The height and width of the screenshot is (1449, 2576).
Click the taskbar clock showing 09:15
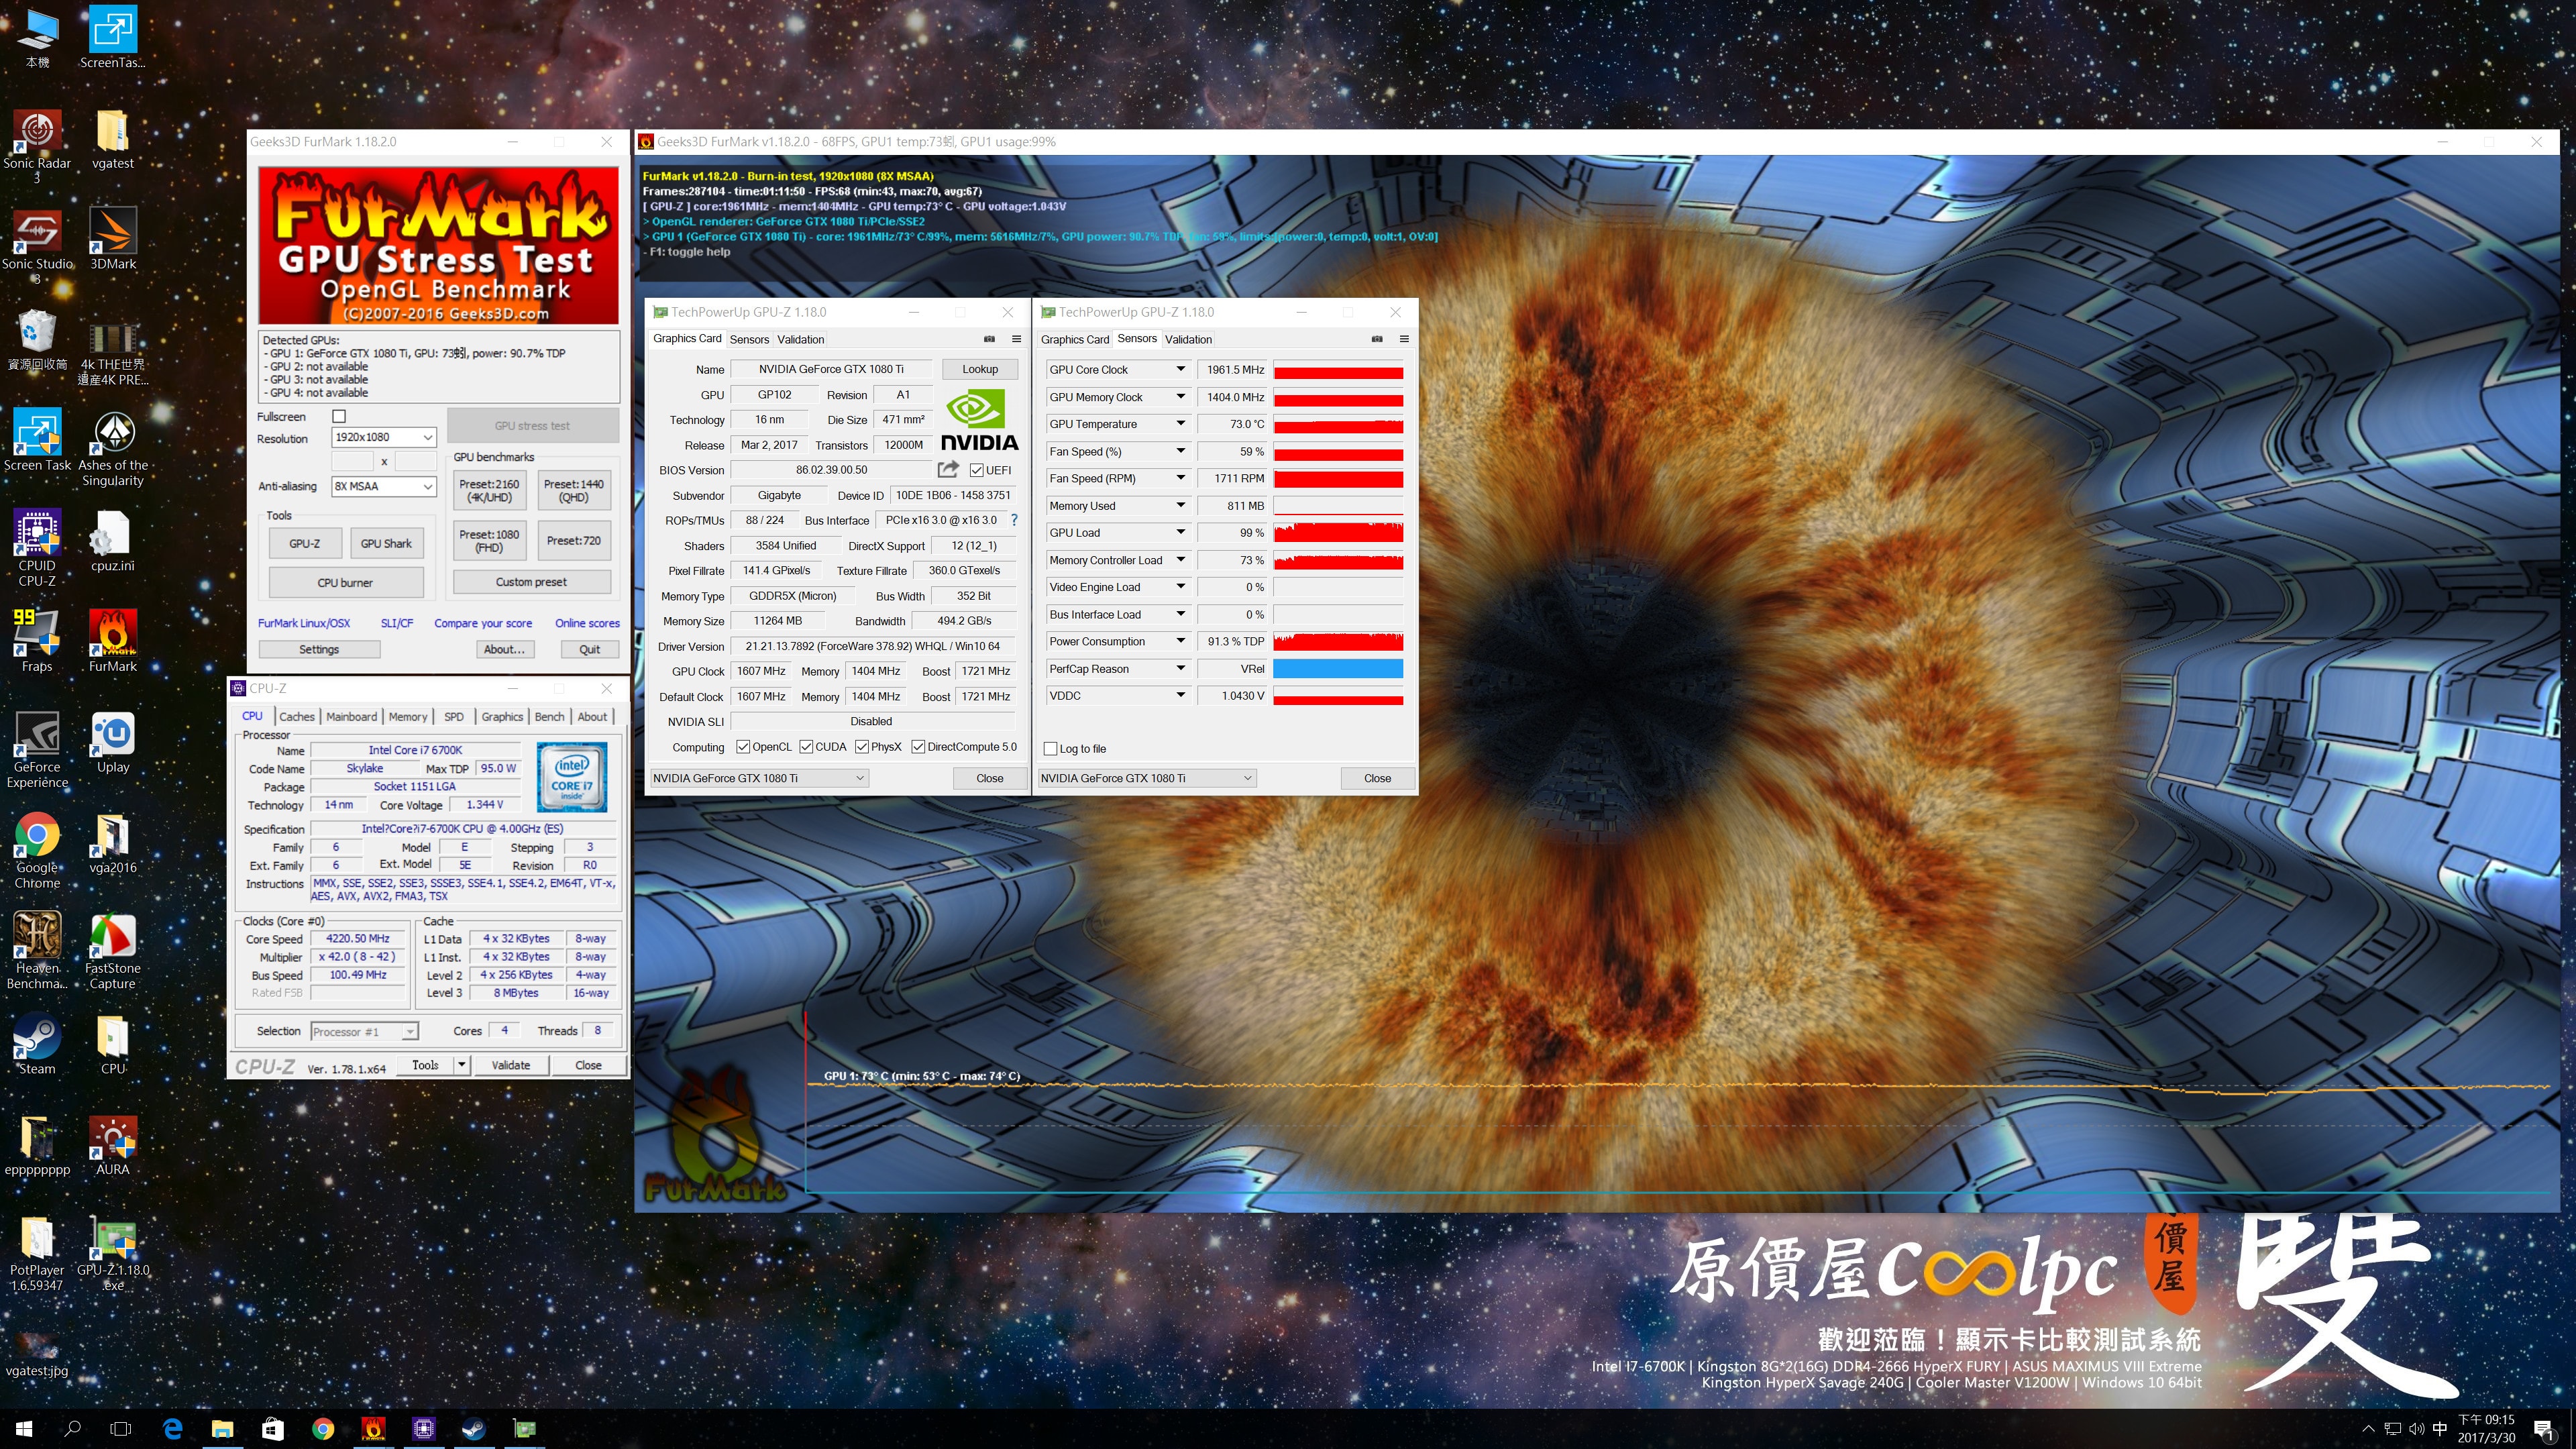click(x=2486, y=1429)
